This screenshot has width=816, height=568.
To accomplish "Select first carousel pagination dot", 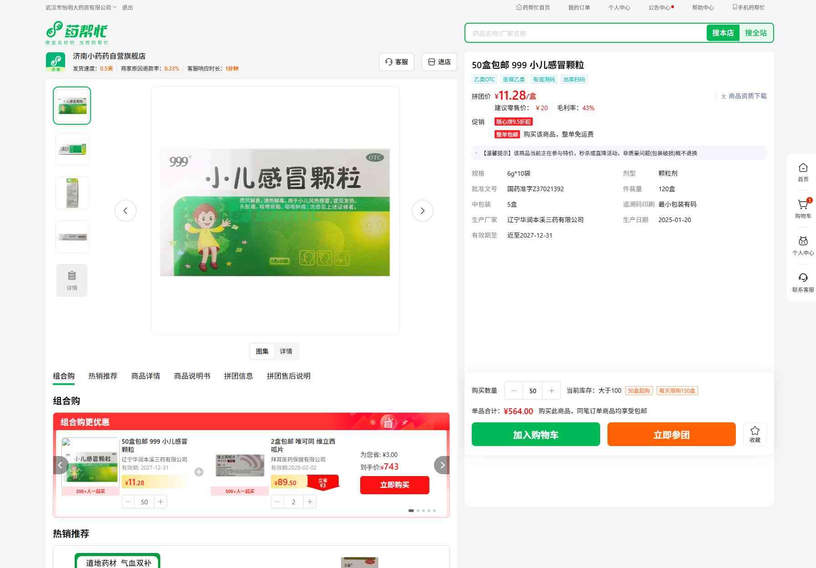I will tap(411, 511).
